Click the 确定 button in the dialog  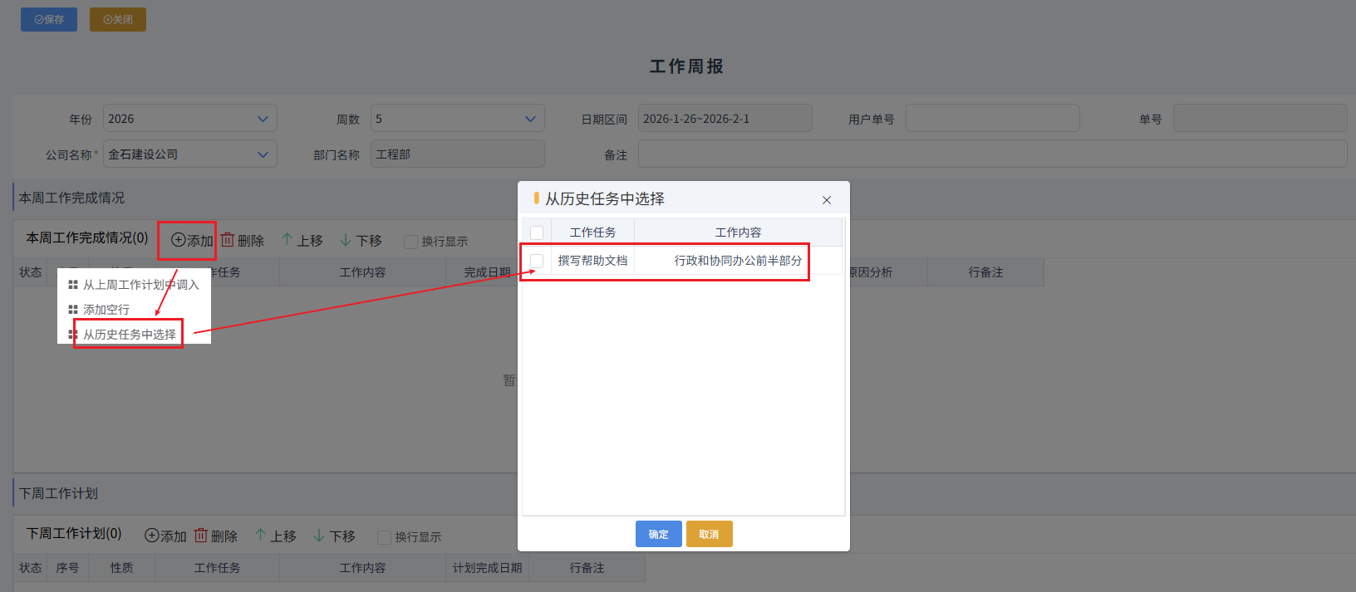[x=658, y=534]
